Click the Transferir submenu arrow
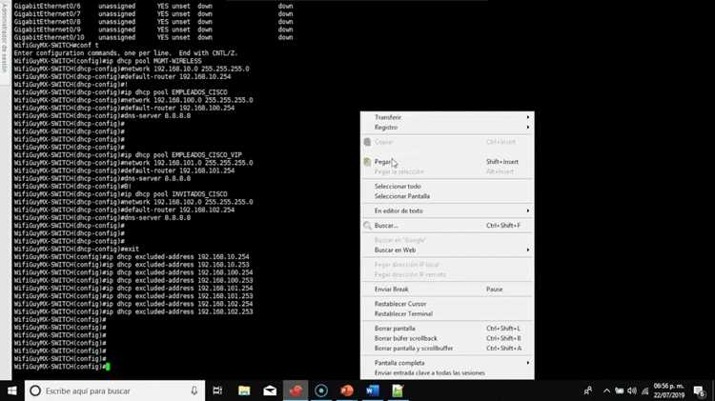 (528, 117)
